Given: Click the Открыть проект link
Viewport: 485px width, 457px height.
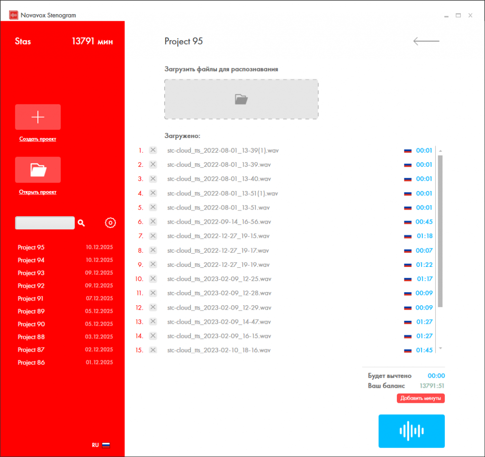Looking at the screenshot, I should pyautogui.click(x=37, y=192).
